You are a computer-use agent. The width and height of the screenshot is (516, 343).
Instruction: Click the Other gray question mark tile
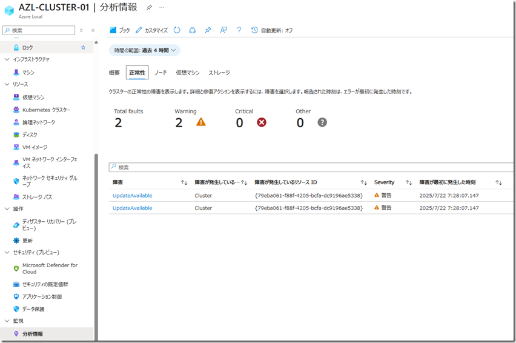coord(322,122)
